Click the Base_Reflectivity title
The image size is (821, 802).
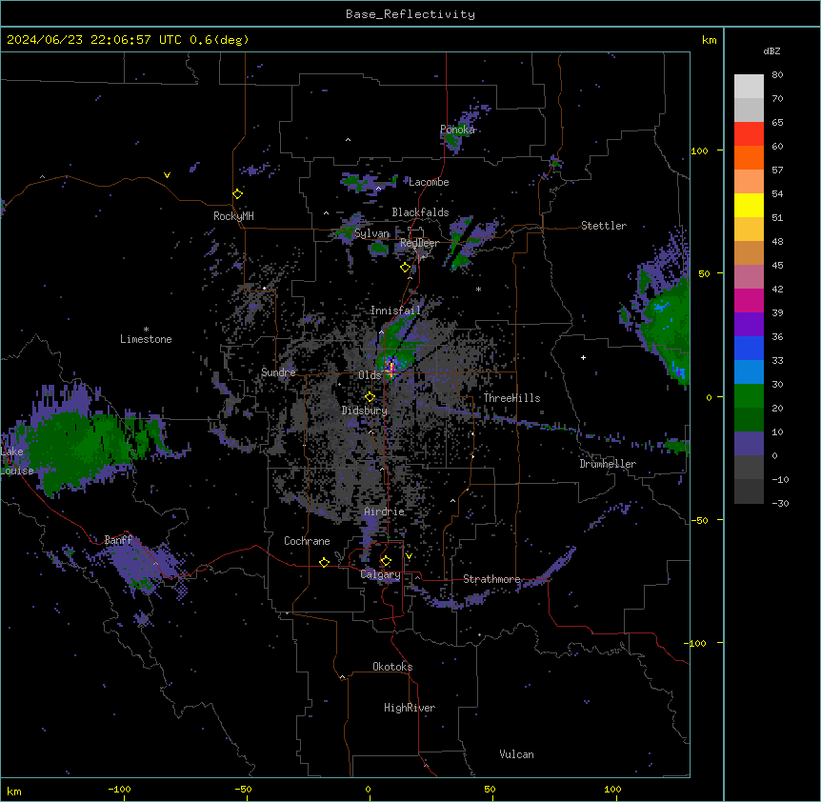[x=410, y=14]
